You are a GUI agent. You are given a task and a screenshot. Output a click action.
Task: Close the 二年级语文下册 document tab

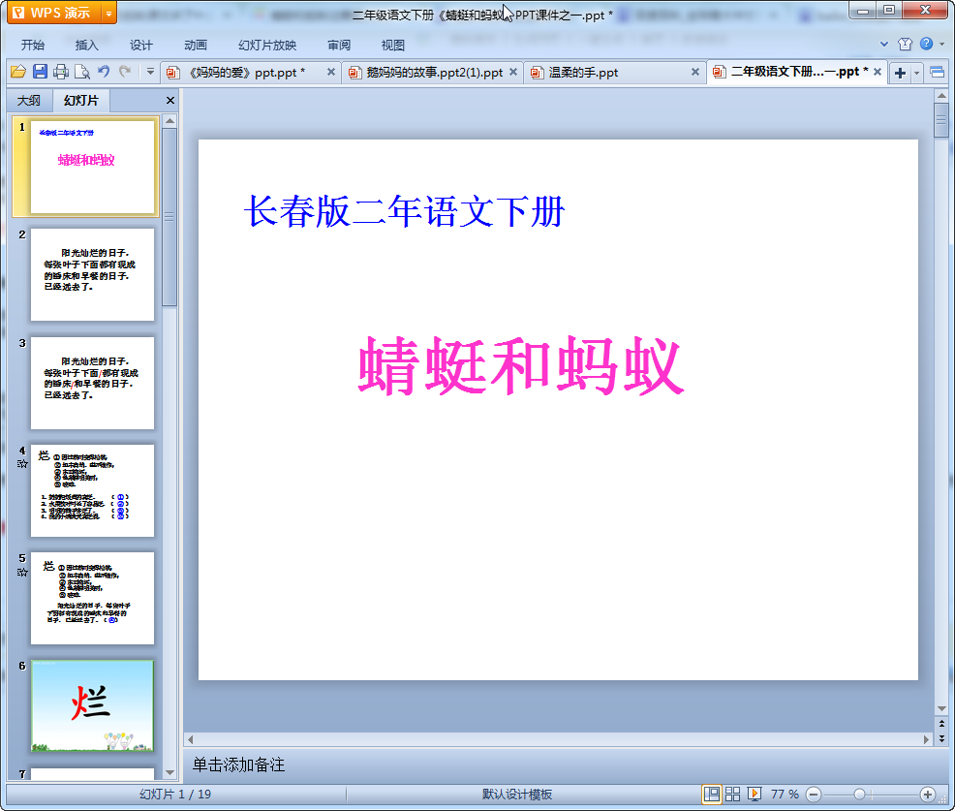(878, 72)
